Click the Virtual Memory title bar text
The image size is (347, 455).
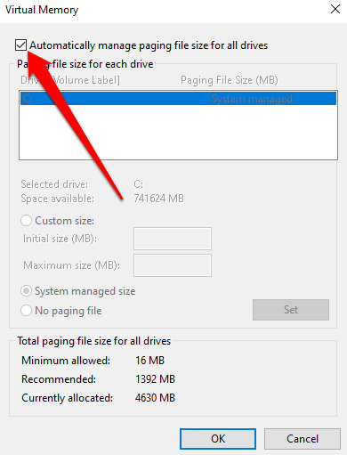point(42,10)
